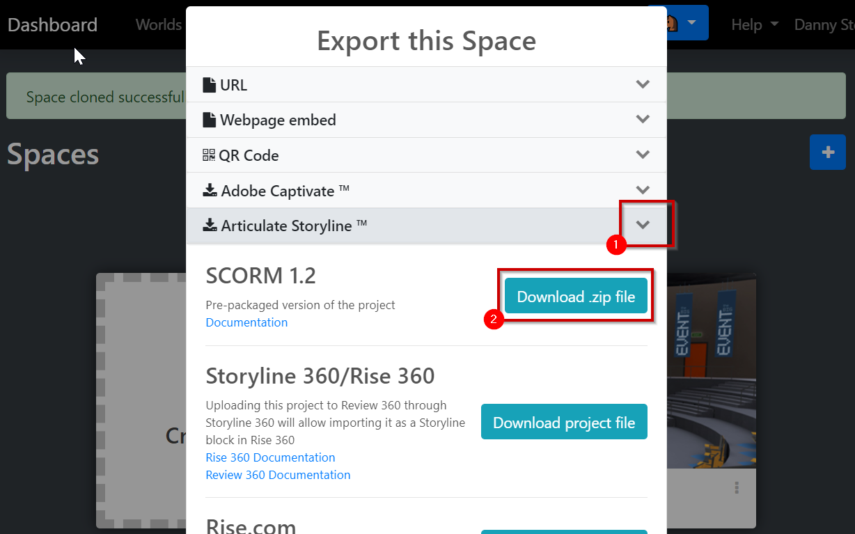
Task: Expand the QR Code section chevron
Action: pyautogui.click(x=643, y=155)
